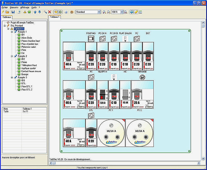Collapse the Disj. Principal tree node

tap(5, 26)
